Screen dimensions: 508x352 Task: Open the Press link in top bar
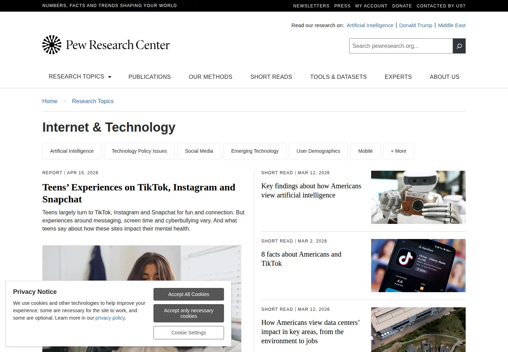point(342,6)
